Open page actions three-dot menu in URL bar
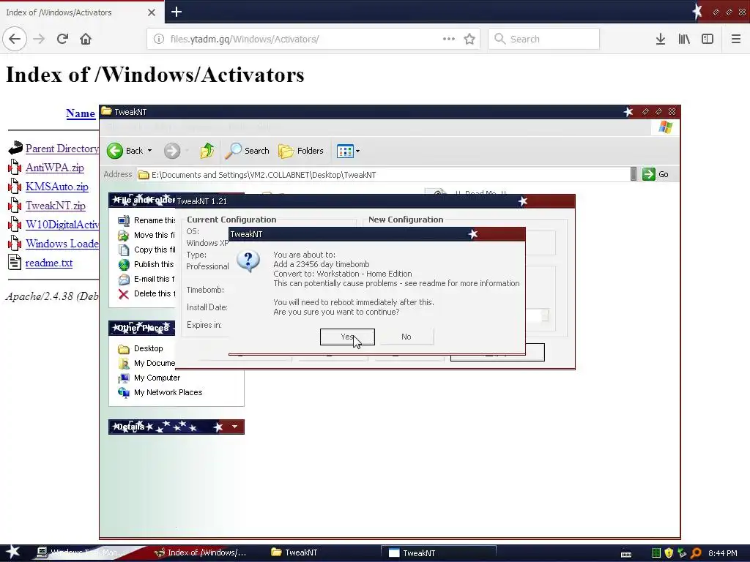This screenshot has width=750, height=562. coord(449,40)
